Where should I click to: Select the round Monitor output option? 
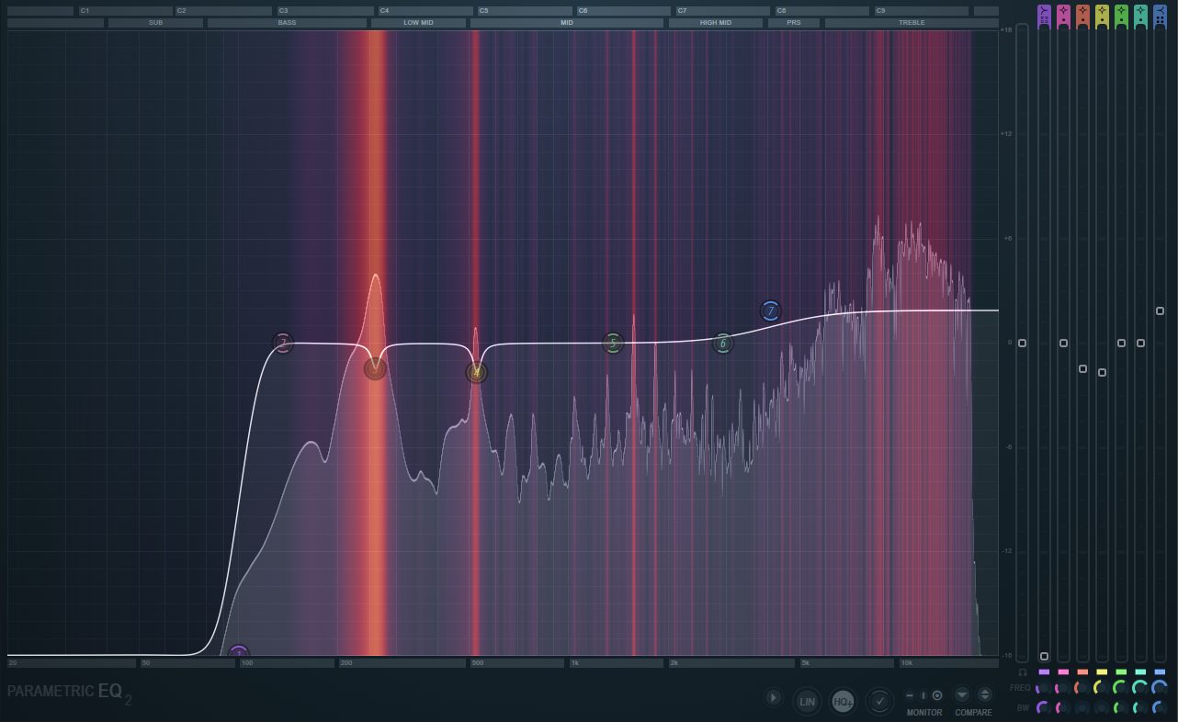[937, 695]
